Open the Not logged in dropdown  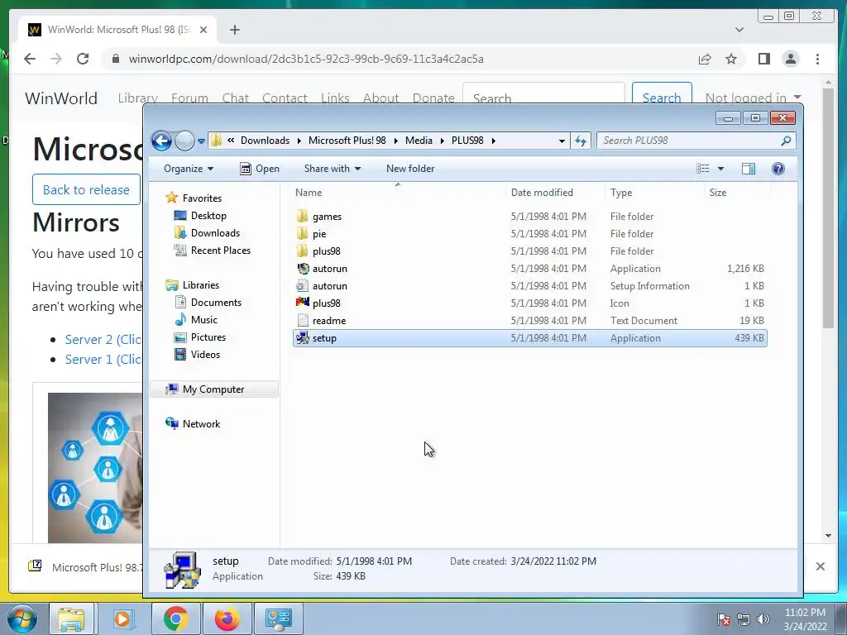(x=753, y=98)
